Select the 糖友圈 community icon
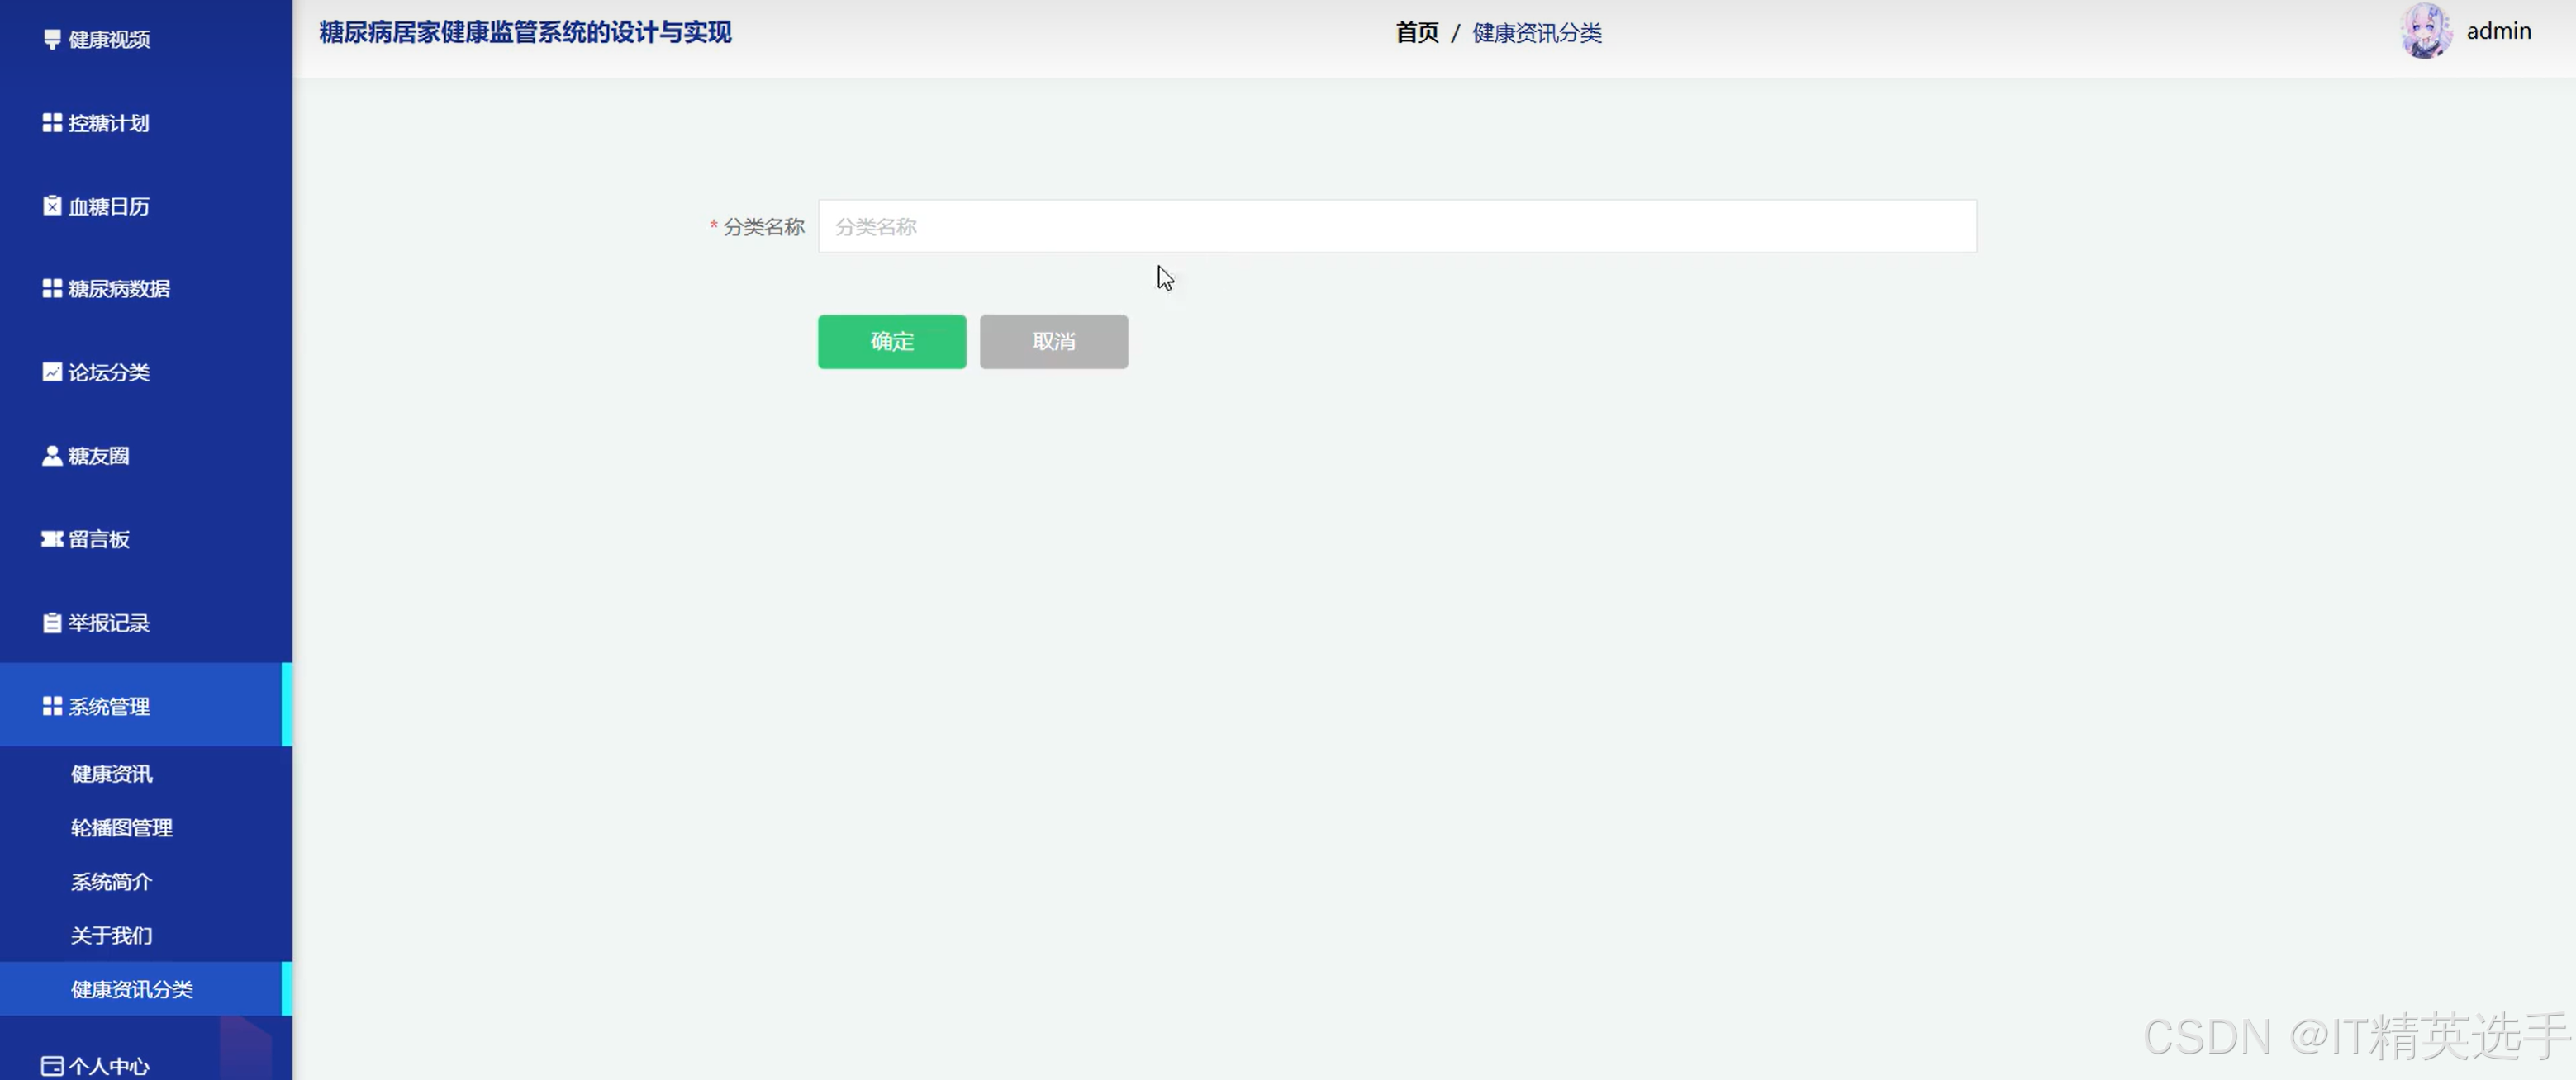The width and height of the screenshot is (2576, 1080). [52, 455]
